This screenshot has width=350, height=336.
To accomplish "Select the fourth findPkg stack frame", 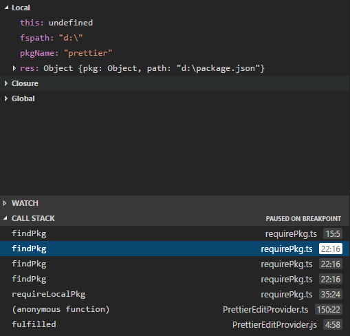I will point(175,279).
